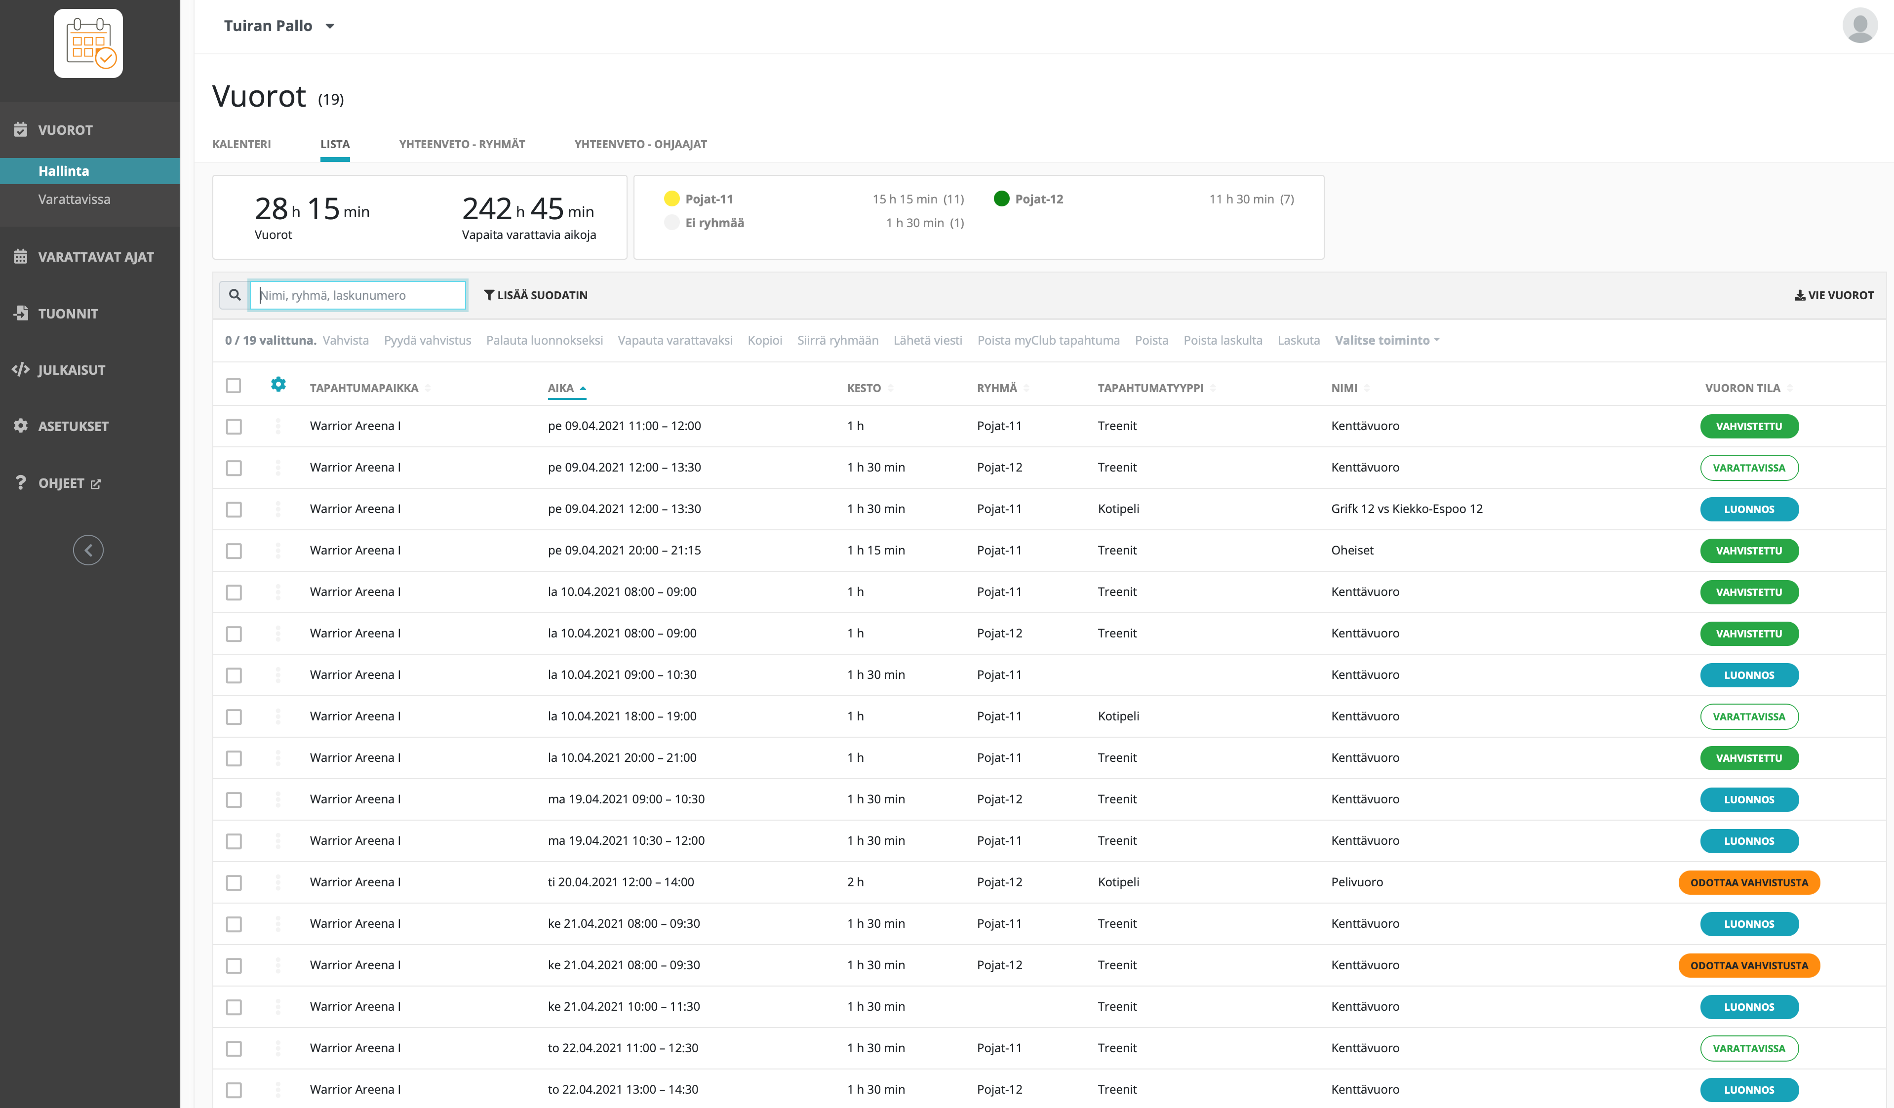
Task: Check the la 10.04.2021 09:00 – 10:30 row
Action: (234, 676)
